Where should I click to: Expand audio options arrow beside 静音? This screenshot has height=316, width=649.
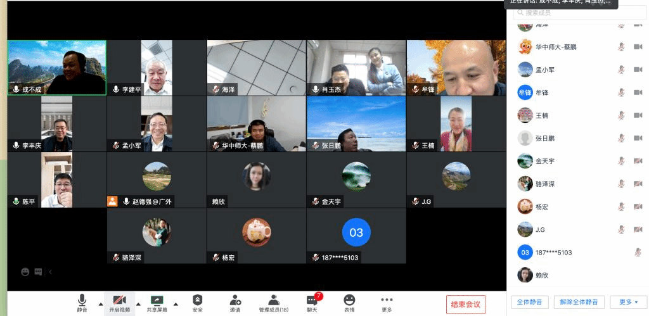click(x=100, y=303)
